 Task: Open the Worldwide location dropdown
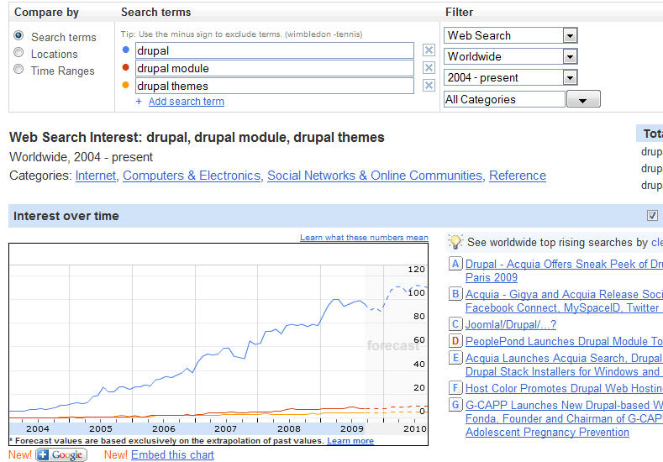click(x=510, y=56)
